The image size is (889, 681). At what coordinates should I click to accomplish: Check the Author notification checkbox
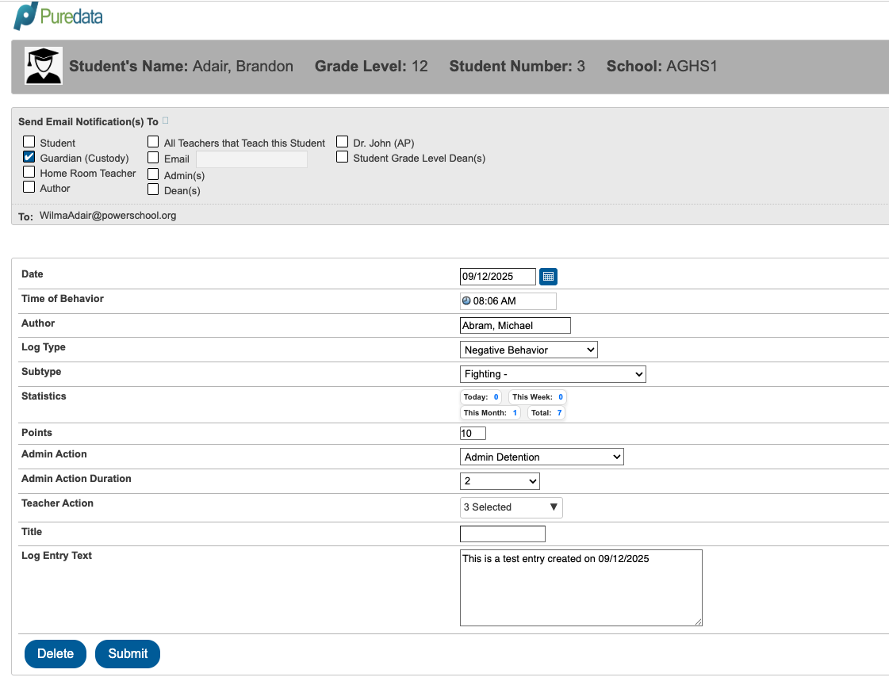[29, 187]
